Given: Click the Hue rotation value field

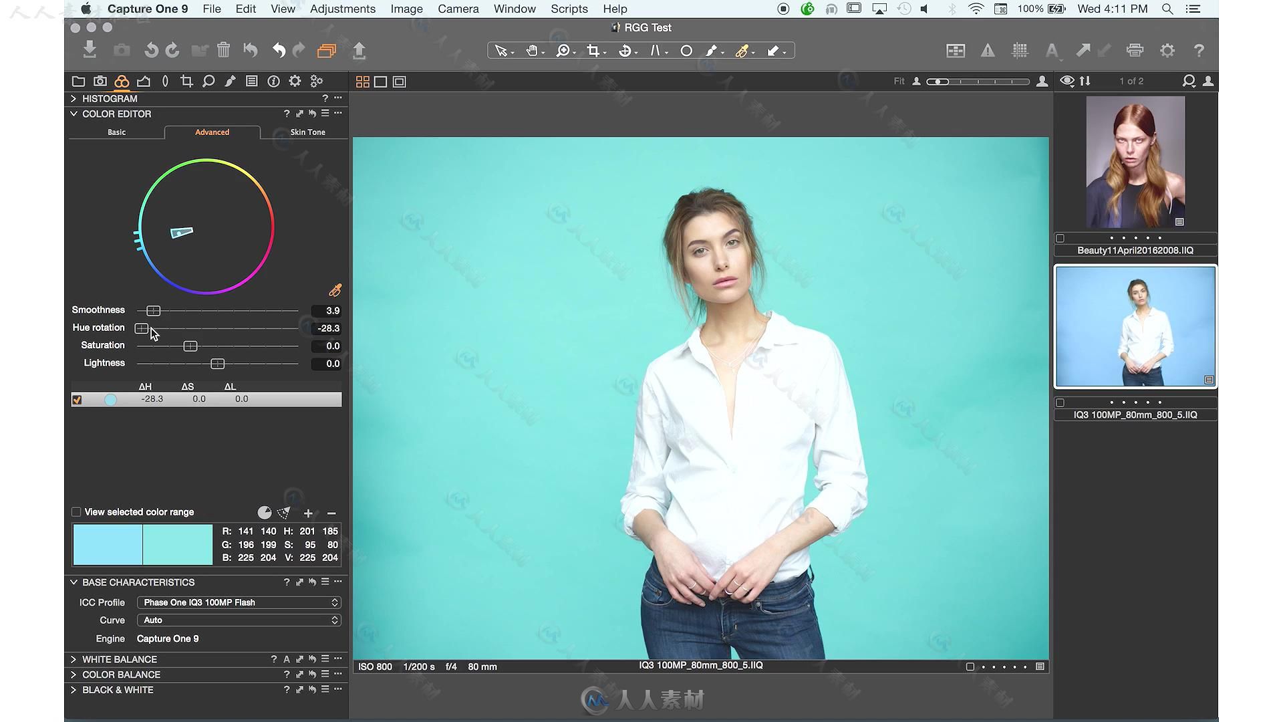Looking at the screenshot, I should [x=327, y=328].
